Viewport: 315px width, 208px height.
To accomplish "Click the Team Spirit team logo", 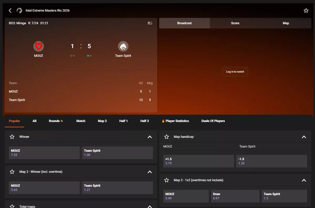I will pos(123,46).
